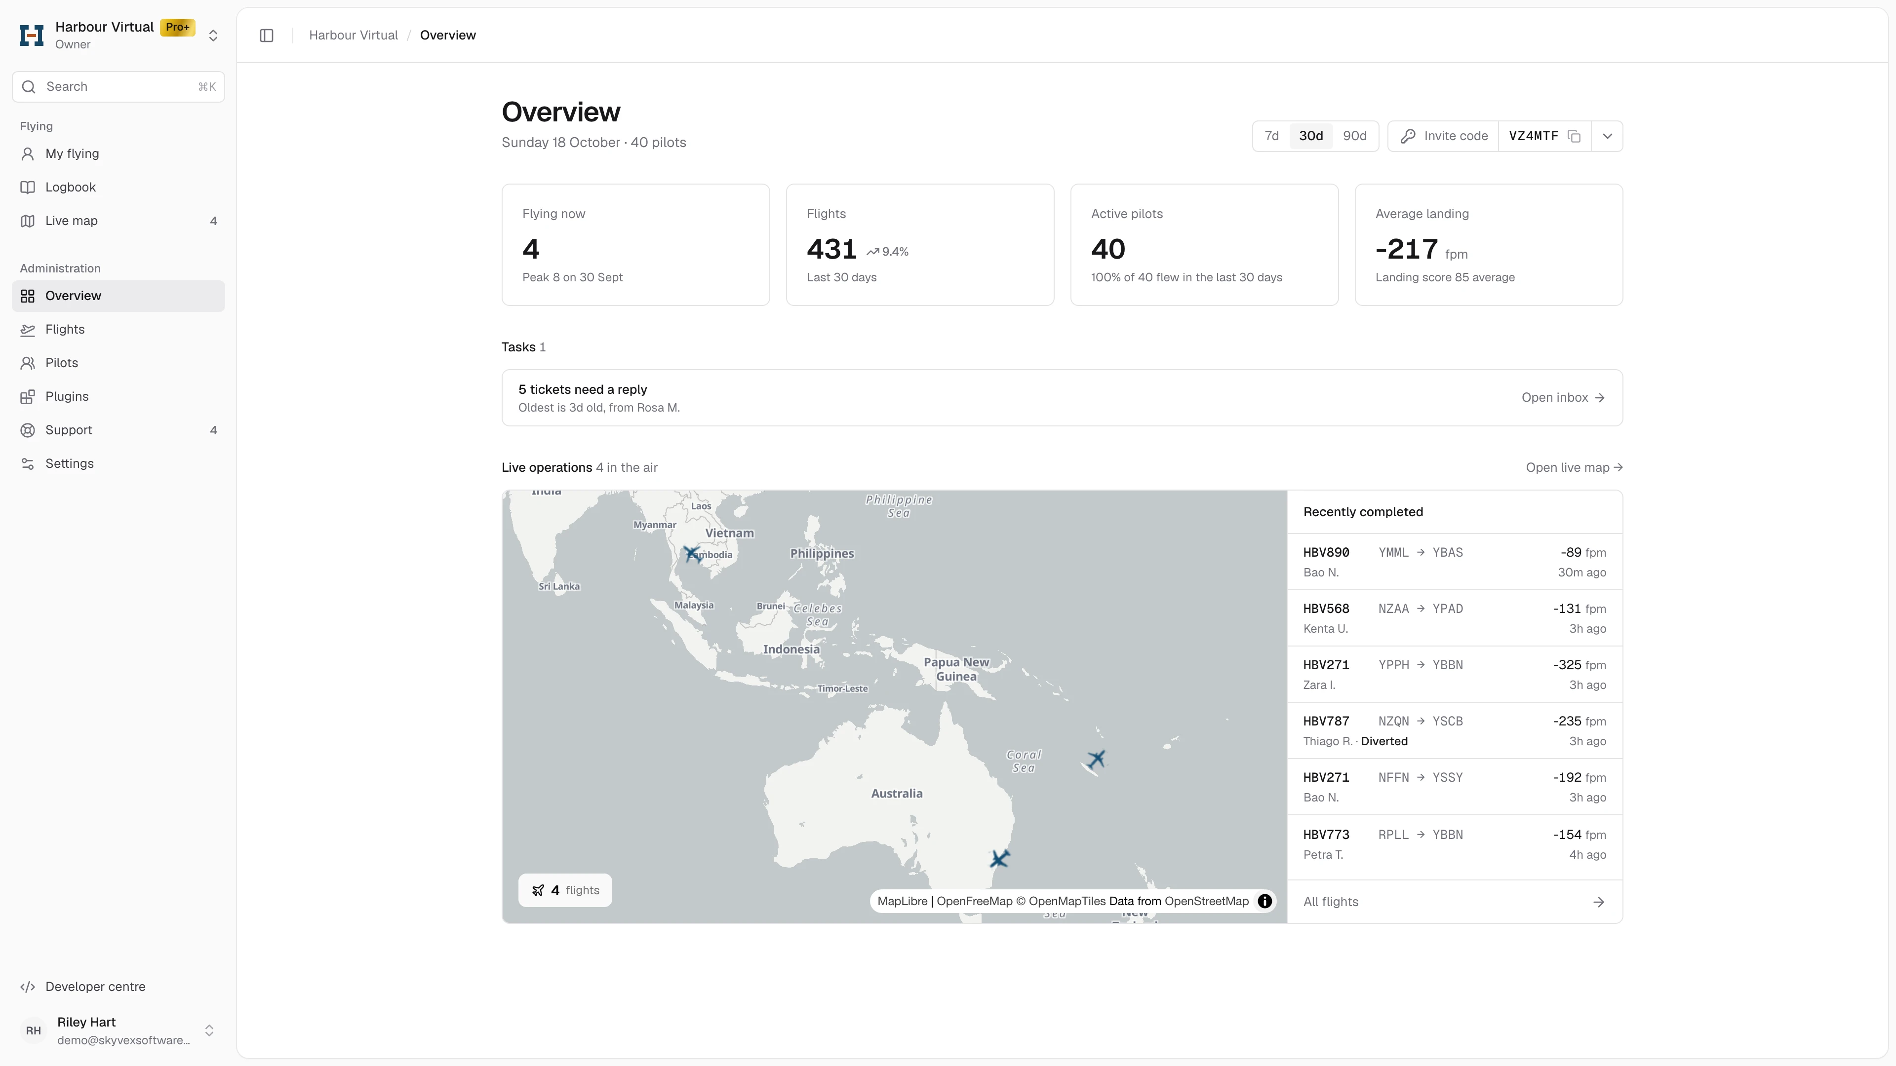This screenshot has width=1896, height=1066.
Task: Click the Live map icon
Action: [28, 221]
